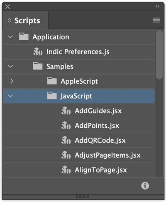The height and width of the screenshot is (202, 166).
Task: Select the Scripts tab
Action: [x=25, y=20]
